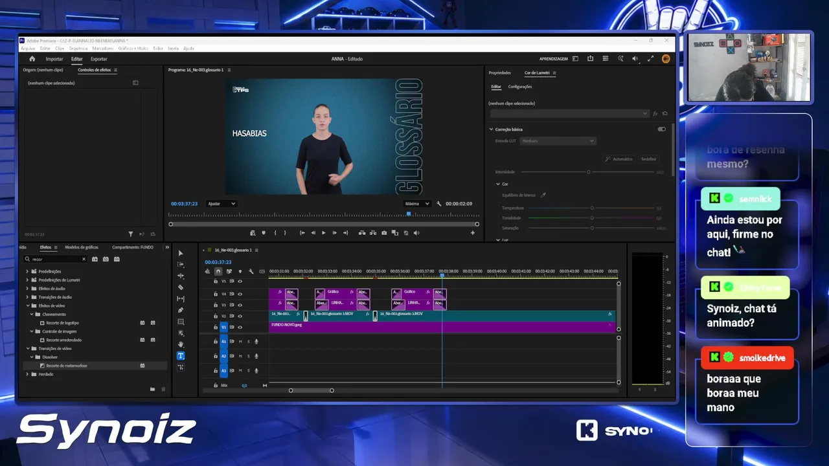Go to In point in program monitor
Viewport: 829px width, 466px height.
[x=302, y=233]
